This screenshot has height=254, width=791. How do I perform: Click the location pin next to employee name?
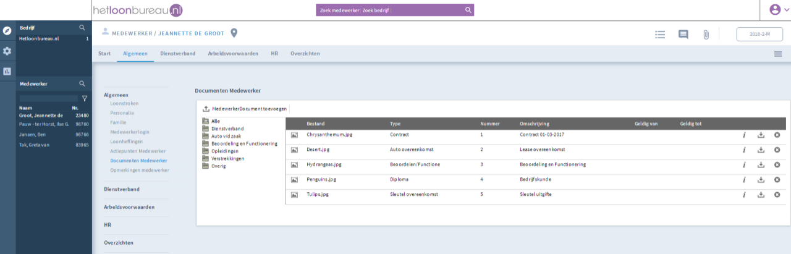point(234,33)
